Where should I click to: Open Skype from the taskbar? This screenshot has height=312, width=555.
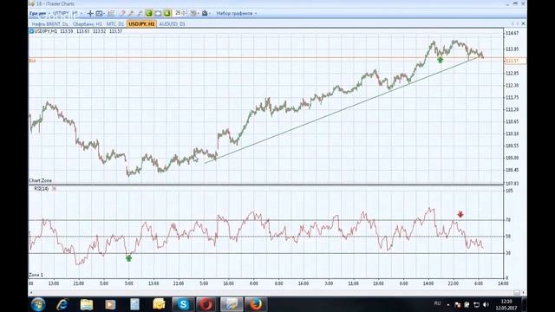(183, 304)
